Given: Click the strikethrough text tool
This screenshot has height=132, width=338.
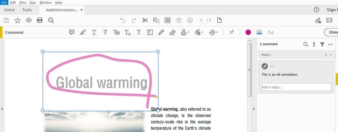Looking at the screenshot, I should [105, 32].
